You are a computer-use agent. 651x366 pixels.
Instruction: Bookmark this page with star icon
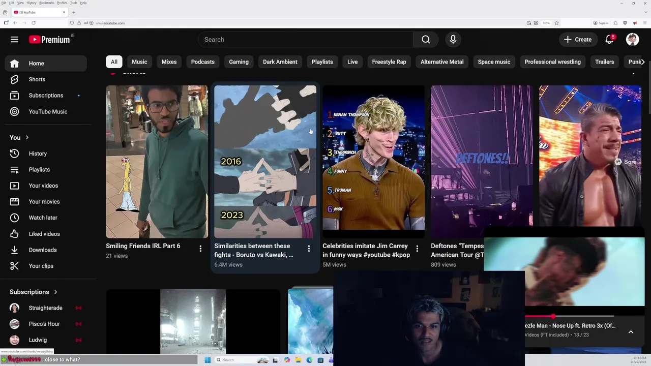pyautogui.click(x=556, y=23)
